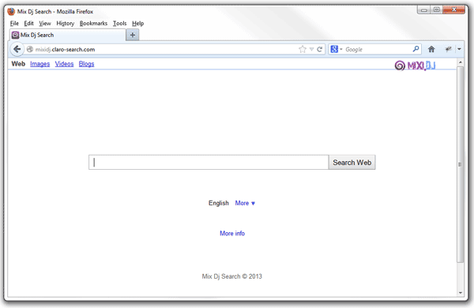Open the View menu

[45, 23]
